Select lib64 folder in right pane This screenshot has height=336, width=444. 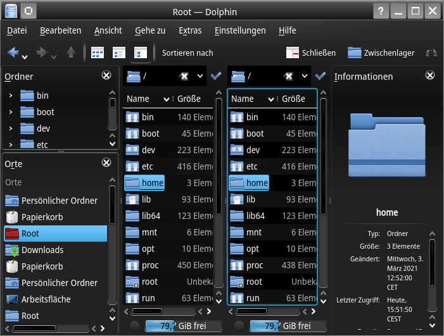[x=248, y=216]
